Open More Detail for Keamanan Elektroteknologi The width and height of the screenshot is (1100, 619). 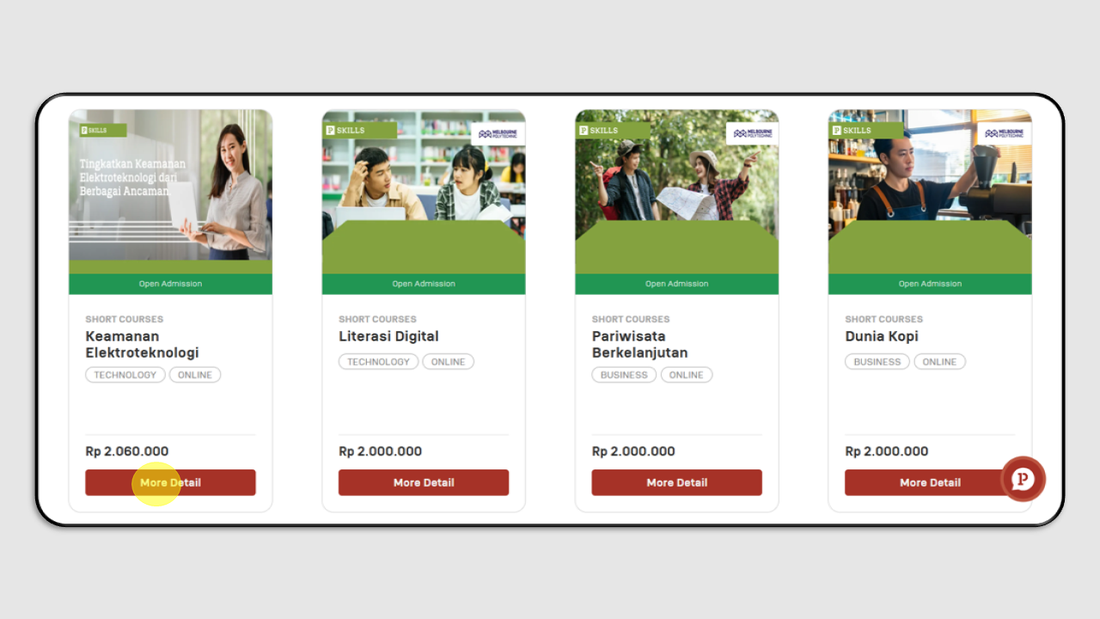170,482
